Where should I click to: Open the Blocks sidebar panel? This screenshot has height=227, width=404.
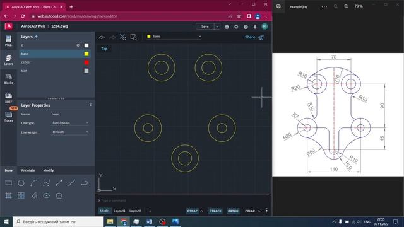tap(8, 79)
